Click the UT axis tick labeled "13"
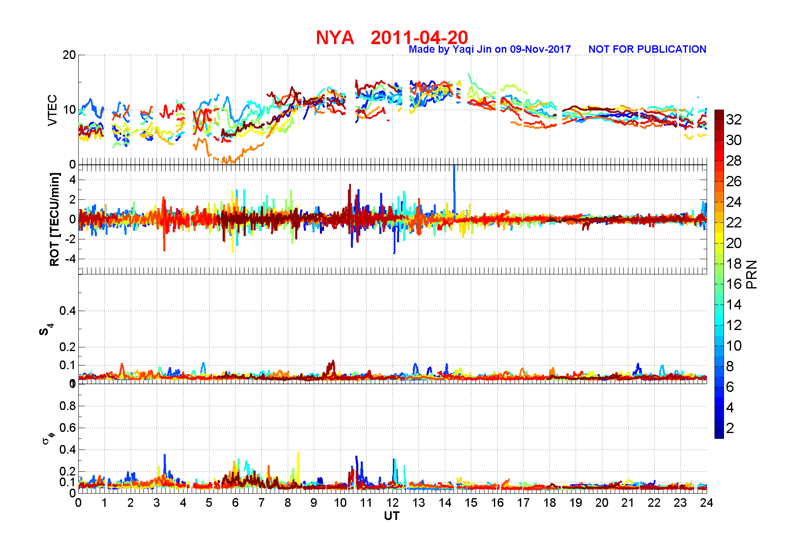The image size is (785, 548). pos(418,503)
